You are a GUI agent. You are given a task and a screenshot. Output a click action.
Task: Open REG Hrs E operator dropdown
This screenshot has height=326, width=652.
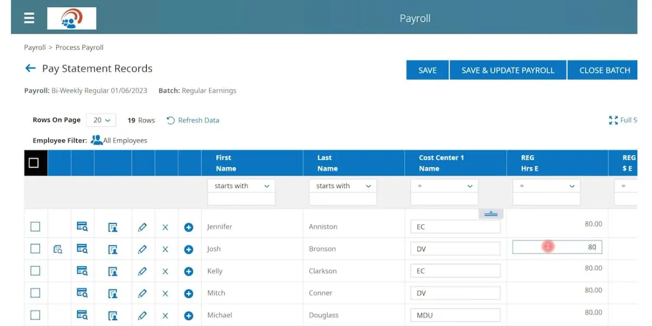pyautogui.click(x=547, y=186)
